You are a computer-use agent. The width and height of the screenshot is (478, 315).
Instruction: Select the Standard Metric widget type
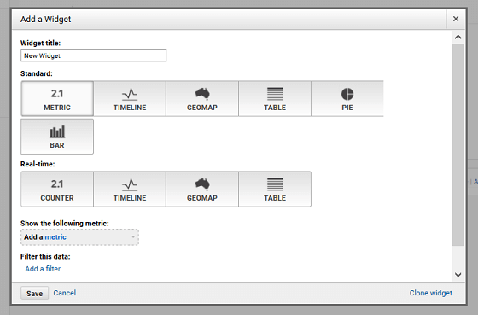click(x=57, y=98)
